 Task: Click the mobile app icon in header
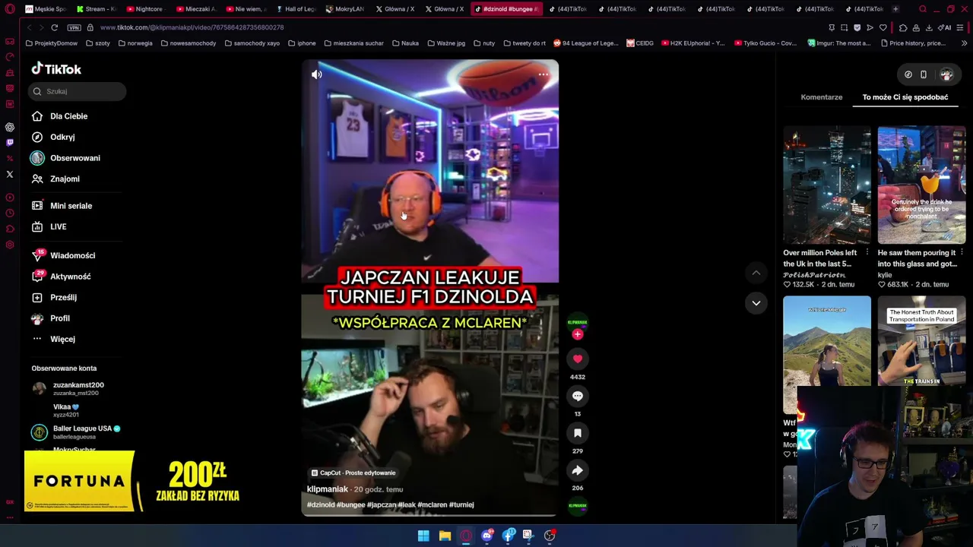coord(924,74)
